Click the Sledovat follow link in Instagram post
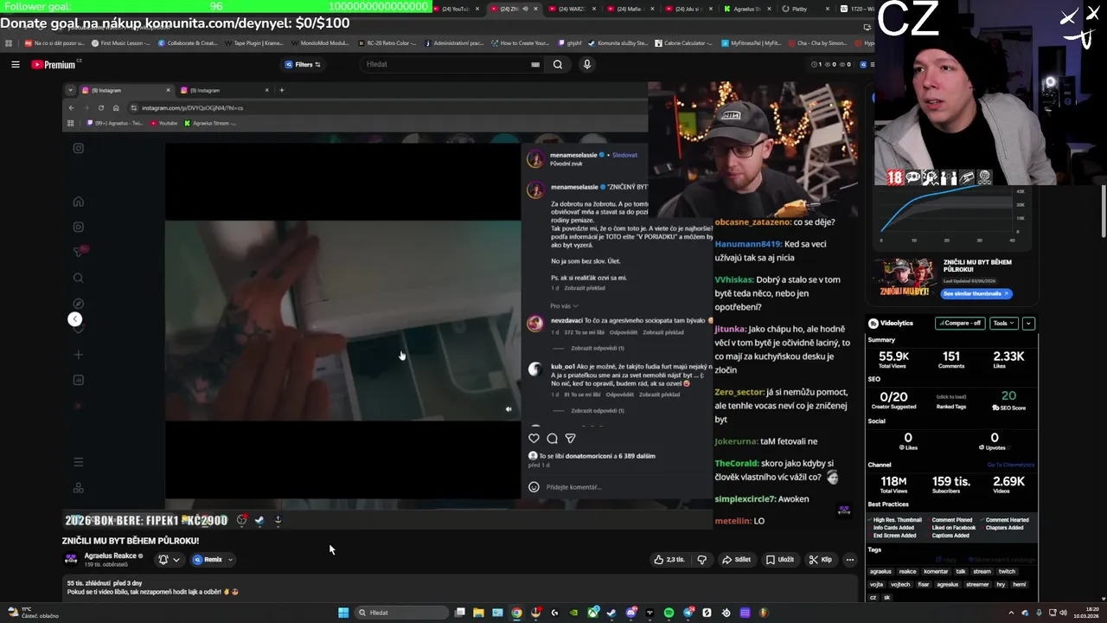This screenshot has height=623, width=1107. [624, 155]
